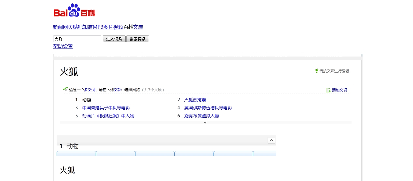Click the large 火狐 entry title
Screen dimensions: 413x181
tap(69, 72)
